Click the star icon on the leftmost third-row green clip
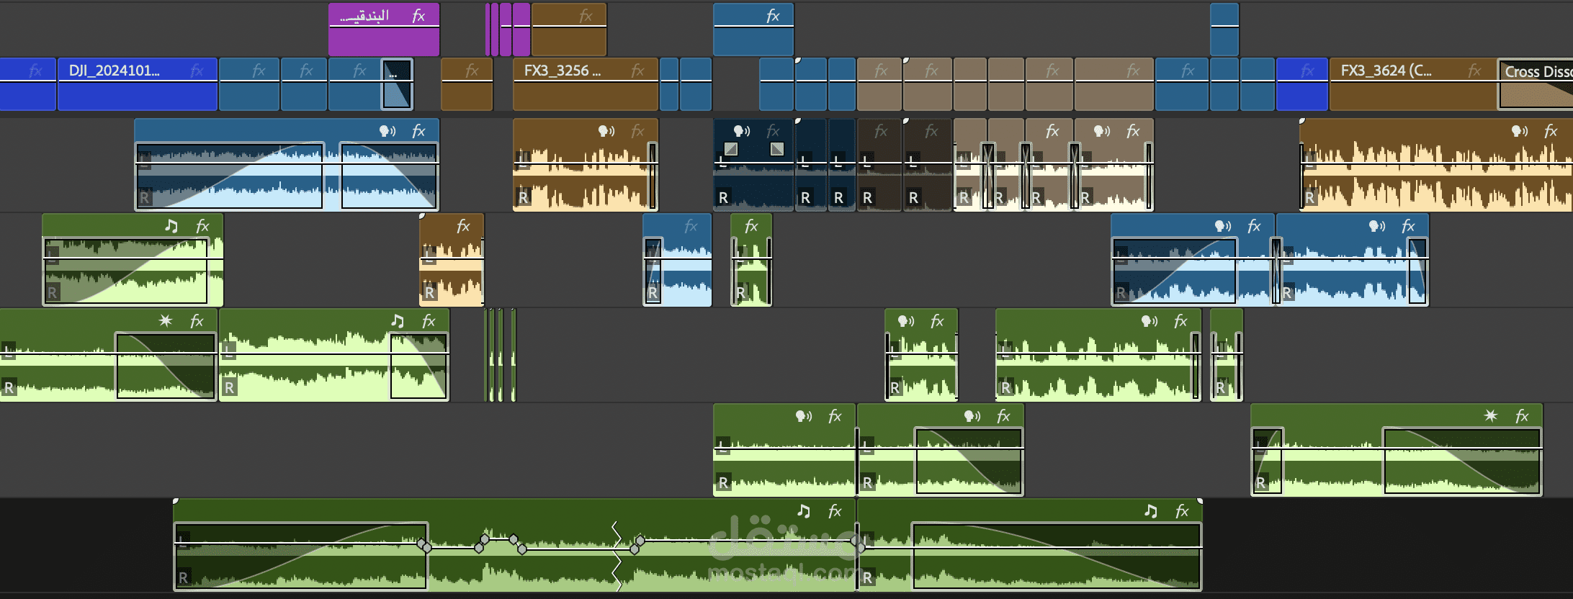The image size is (1573, 599). [166, 321]
